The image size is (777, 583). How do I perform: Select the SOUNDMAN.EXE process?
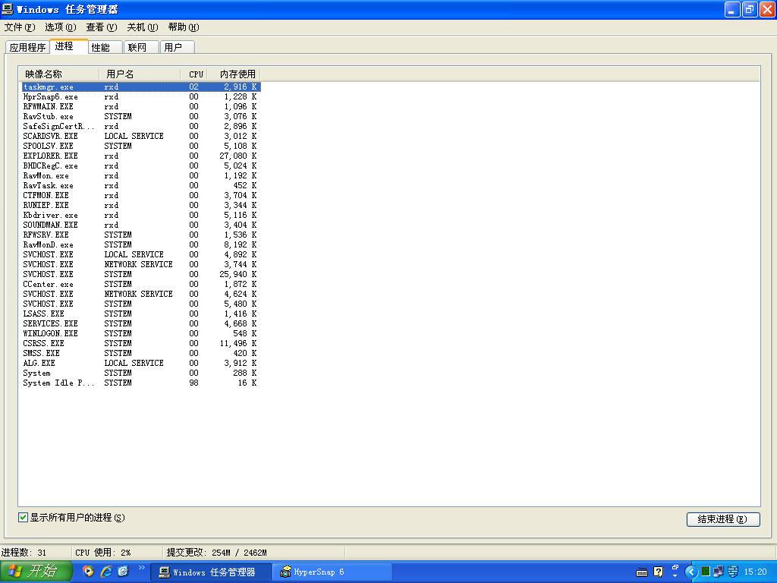(140, 225)
